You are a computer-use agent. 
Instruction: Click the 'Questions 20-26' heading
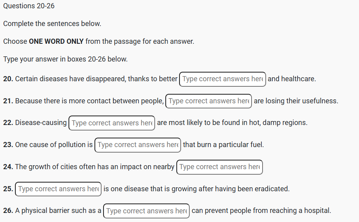click(29, 6)
